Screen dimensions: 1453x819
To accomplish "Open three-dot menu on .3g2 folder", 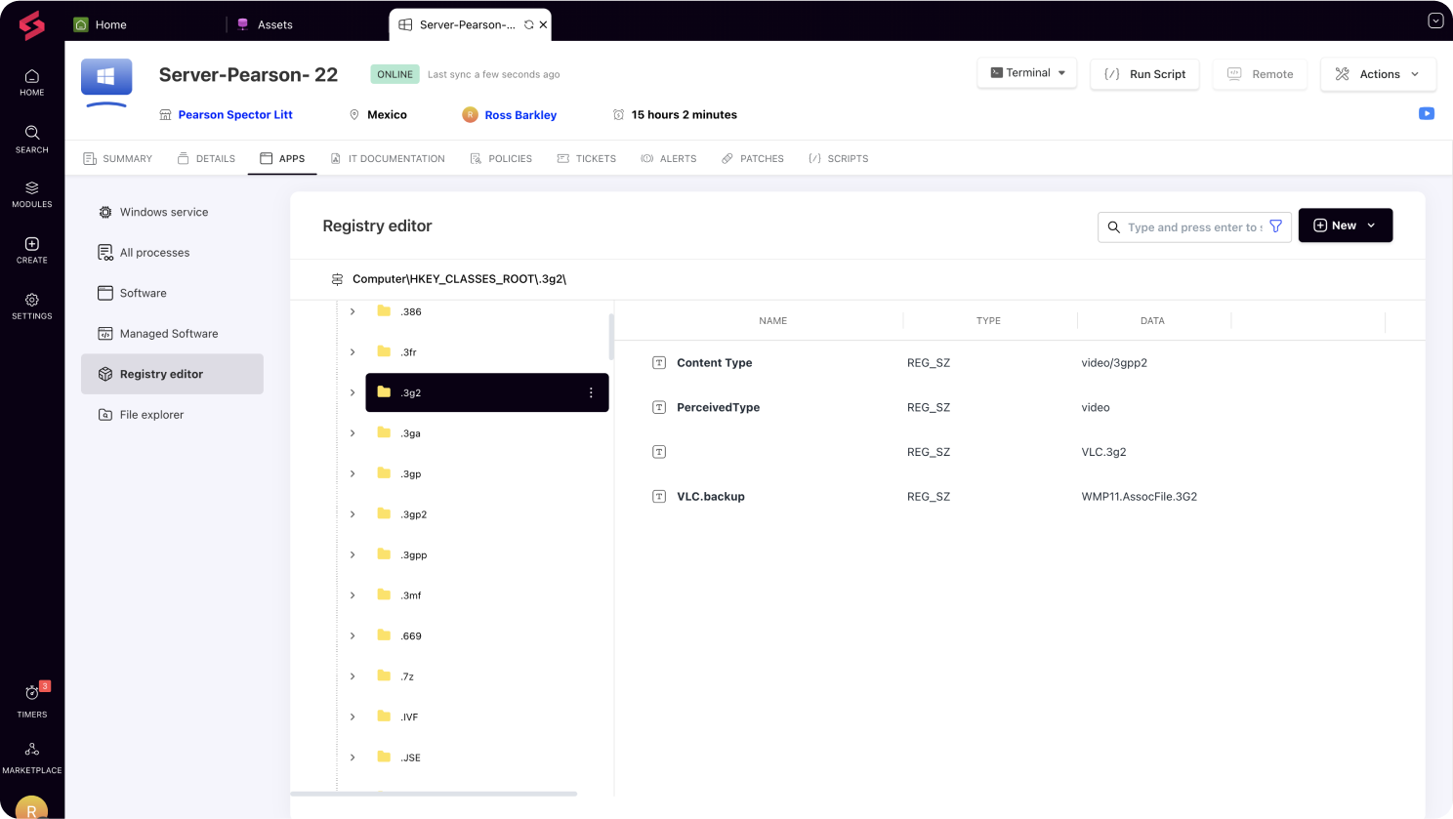I will pyautogui.click(x=591, y=392).
